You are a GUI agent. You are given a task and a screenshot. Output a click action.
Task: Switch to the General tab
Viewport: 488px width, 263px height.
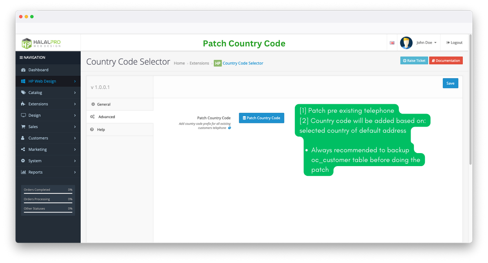[x=102, y=104]
